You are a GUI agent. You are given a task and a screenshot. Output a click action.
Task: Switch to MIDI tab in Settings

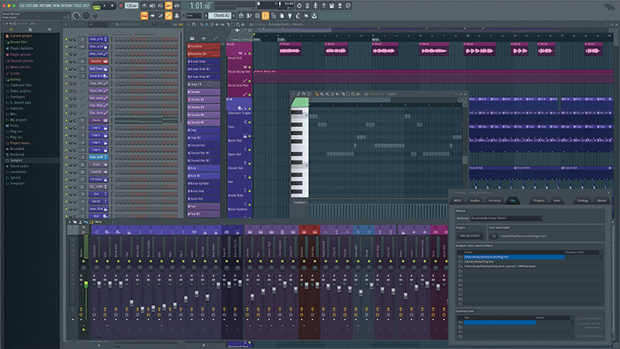(457, 200)
